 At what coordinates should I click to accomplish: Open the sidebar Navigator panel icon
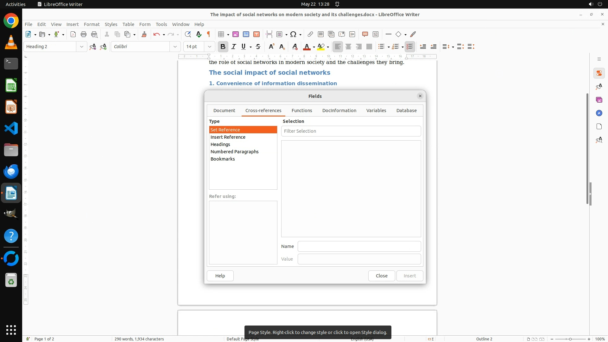(x=599, y=113)
